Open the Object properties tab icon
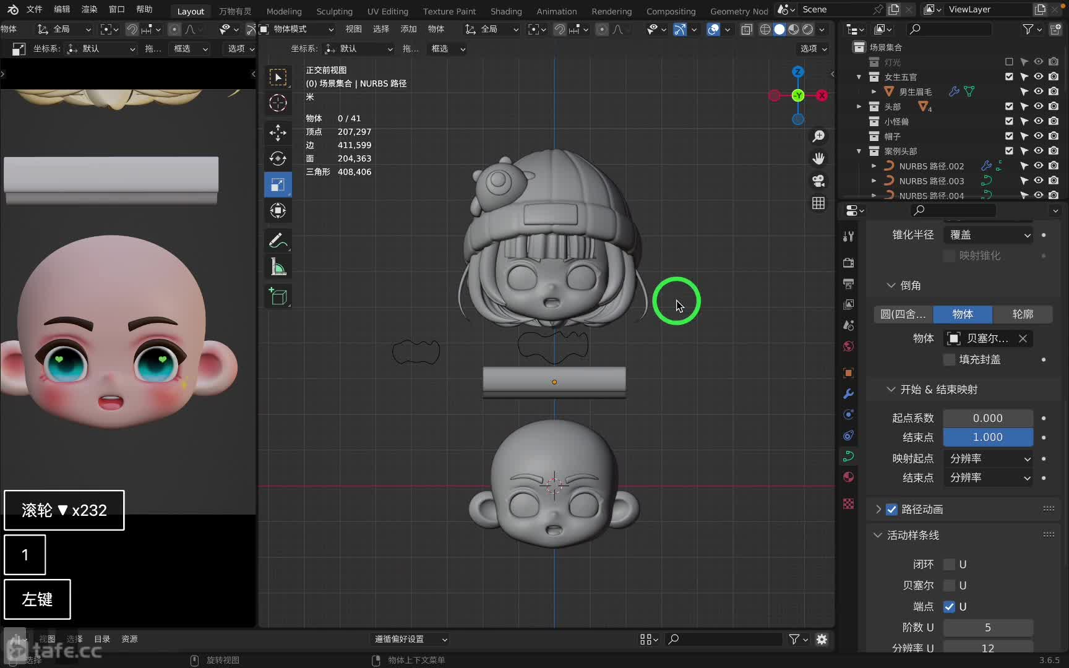This screenshot has width=1069, height=668. point(848,373)
